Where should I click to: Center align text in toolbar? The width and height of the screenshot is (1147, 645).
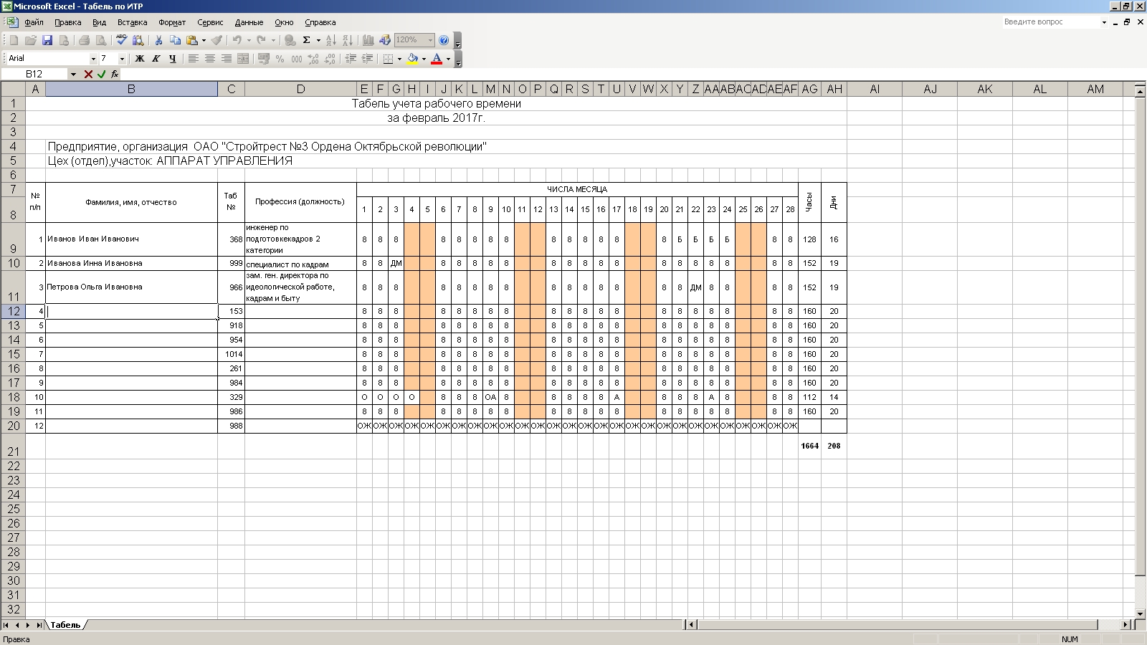[210, 59]
